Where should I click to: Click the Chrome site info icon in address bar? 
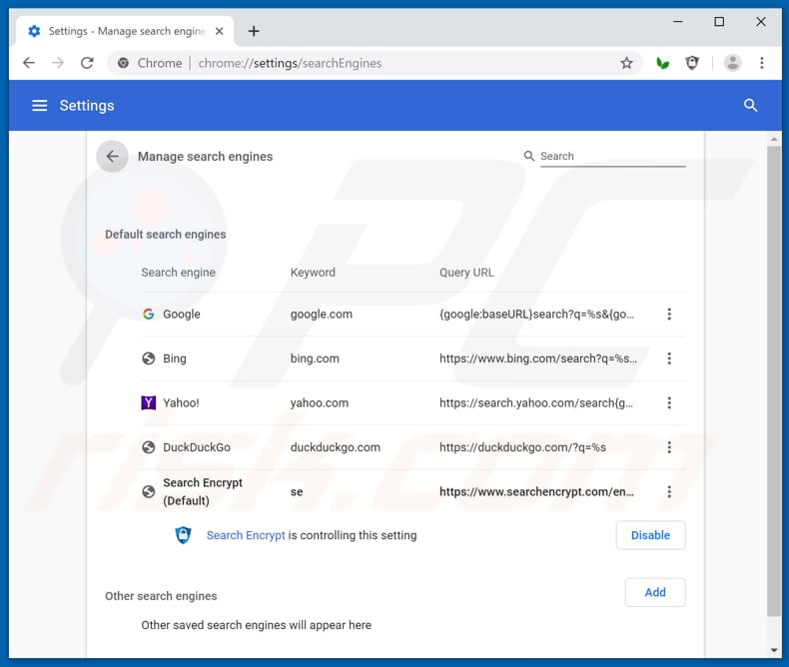coord(123,63)
